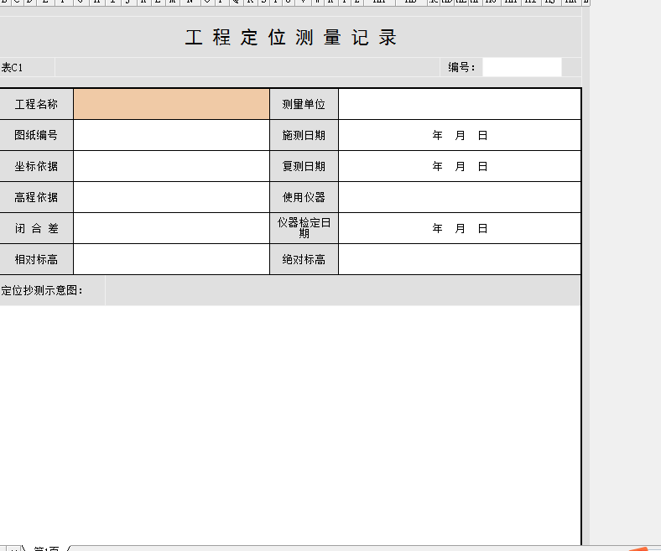
Task: Click the 测量单位 value cell
Action: (459, 104)
